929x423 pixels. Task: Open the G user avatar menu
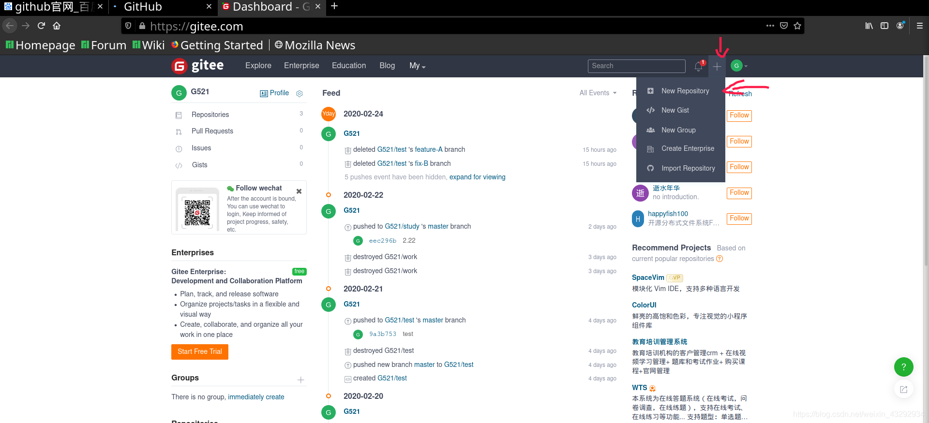click(x=739, y=66)
